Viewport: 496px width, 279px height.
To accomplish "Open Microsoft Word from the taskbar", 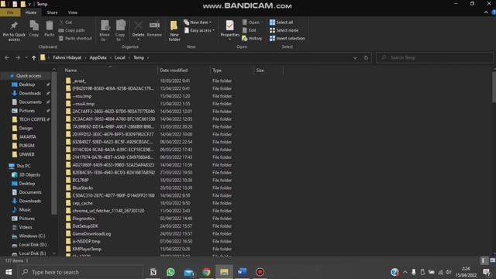I will click(x=243, y=272).
